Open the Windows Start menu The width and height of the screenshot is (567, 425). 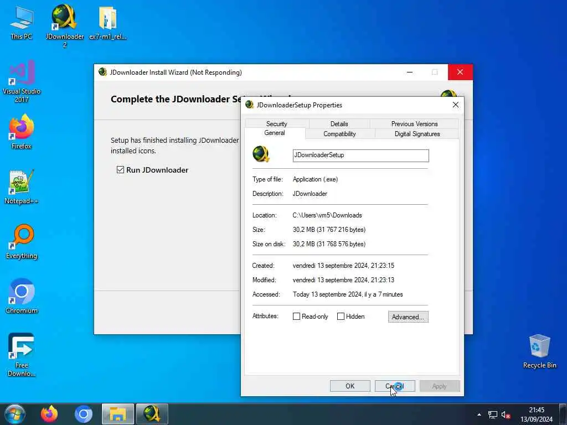(x=15, y=414)
